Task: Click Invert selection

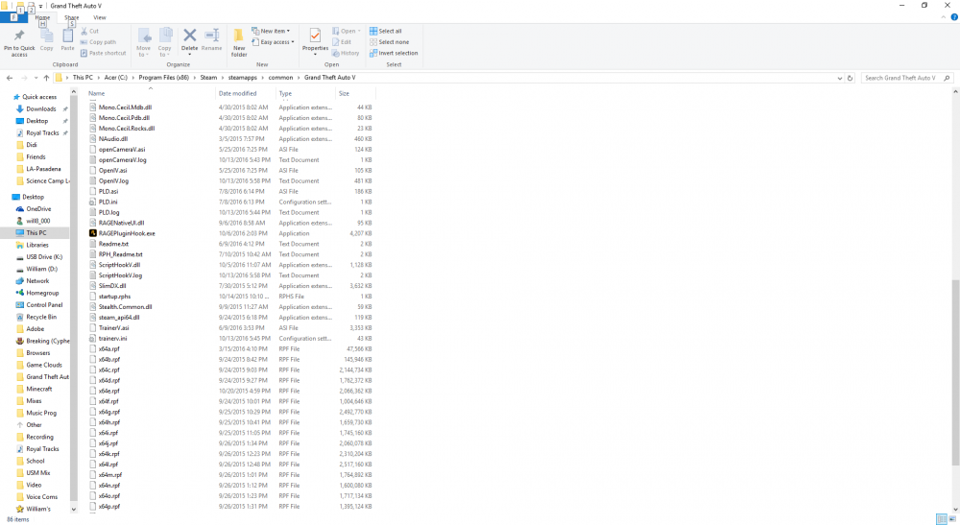Action: coord(393,53)
